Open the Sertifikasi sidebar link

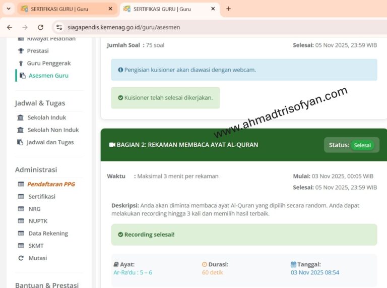coord(42,197)
